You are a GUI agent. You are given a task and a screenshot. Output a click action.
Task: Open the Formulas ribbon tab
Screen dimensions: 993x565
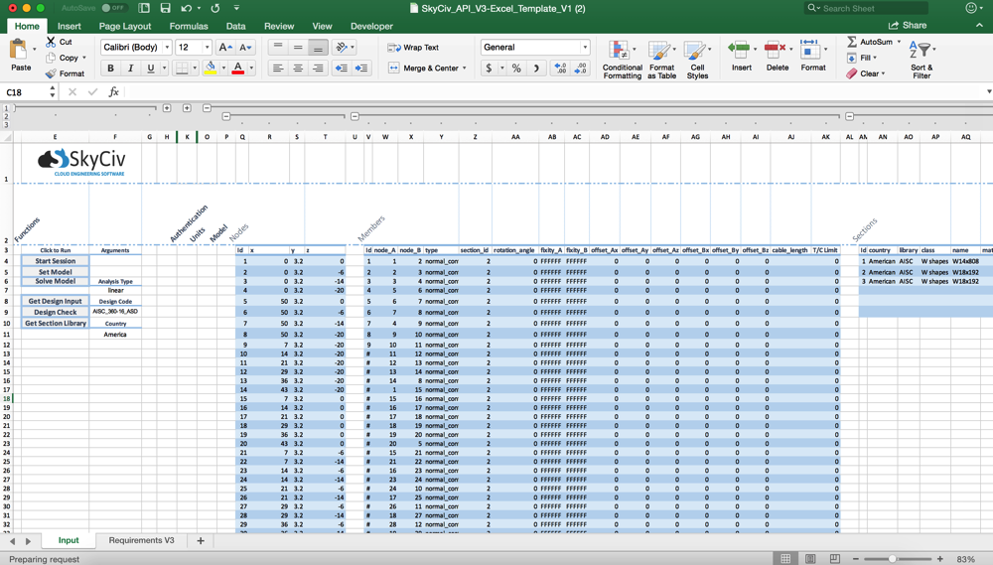(188, 26)
